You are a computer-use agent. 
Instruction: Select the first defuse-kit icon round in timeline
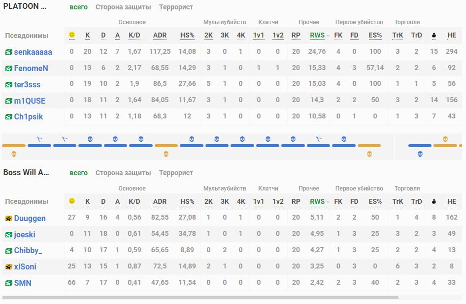[39, 140]
